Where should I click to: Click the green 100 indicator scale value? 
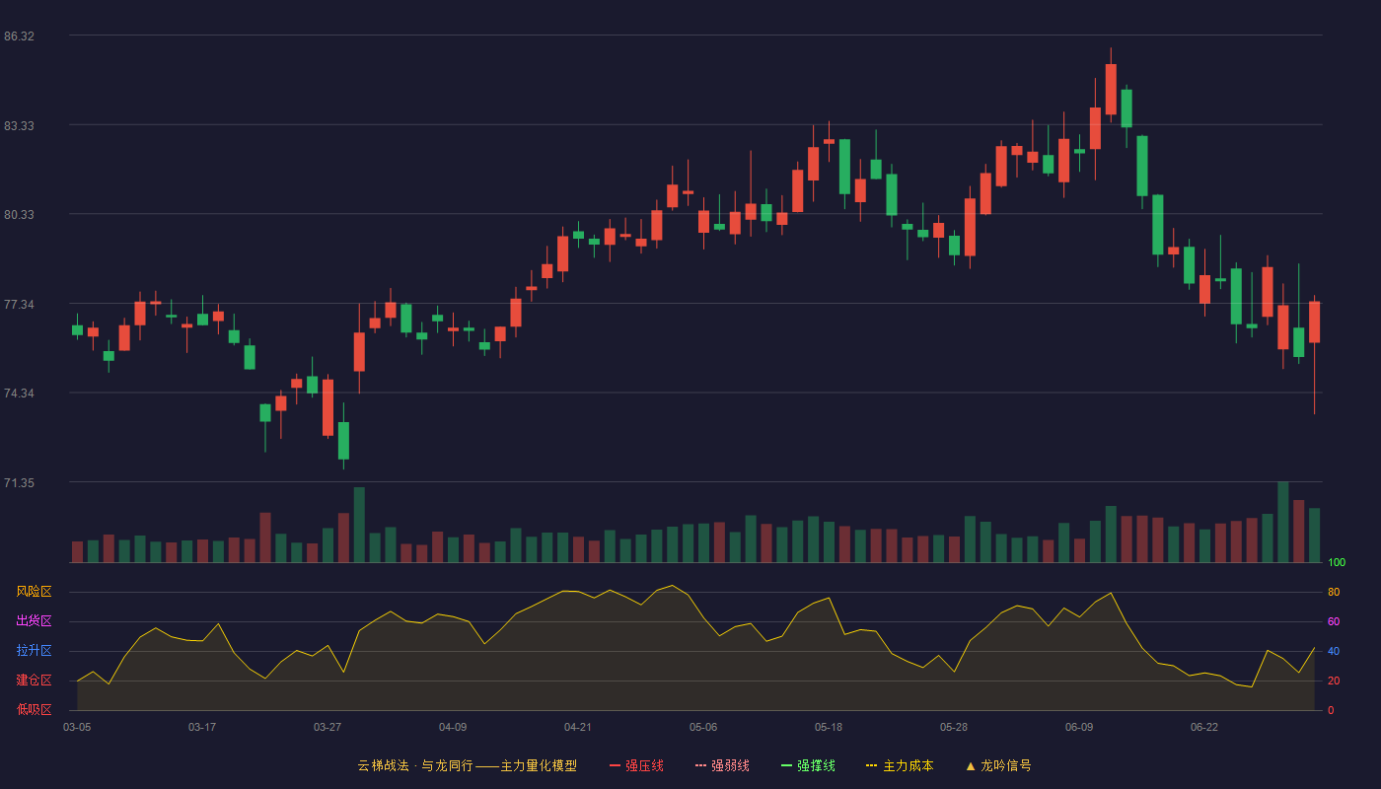point(1337,563)
